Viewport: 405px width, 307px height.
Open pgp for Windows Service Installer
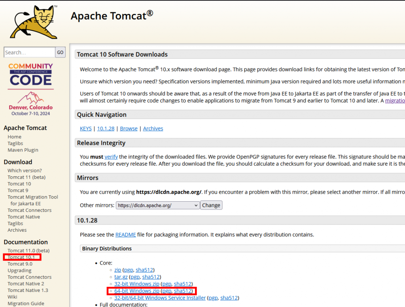point(213,297)
